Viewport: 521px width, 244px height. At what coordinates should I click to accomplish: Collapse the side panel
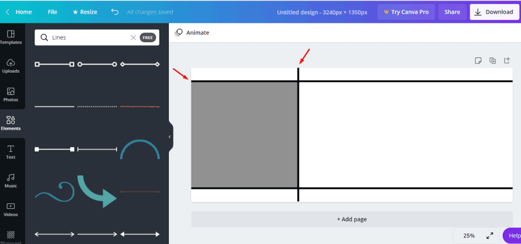[x=170, y=137]
